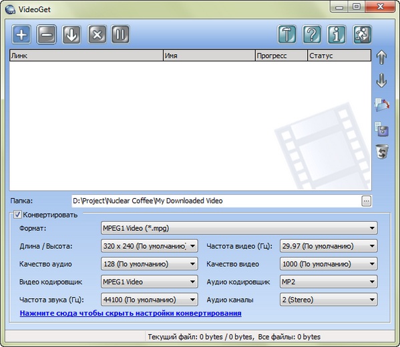Cancel download with the X toolbar icon
The height and width of the screenshot is (347, 400).
(x=97, y=35)
